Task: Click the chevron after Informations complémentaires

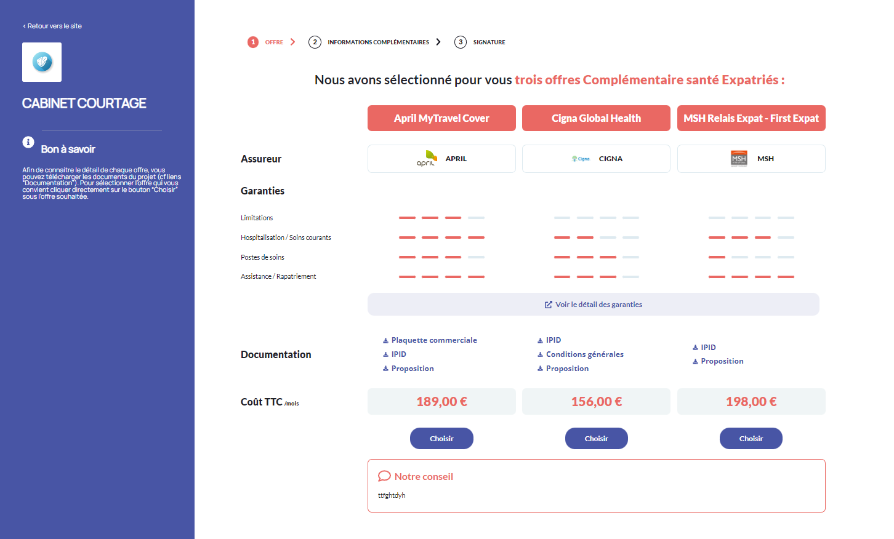Action: [x=438, y=42]
